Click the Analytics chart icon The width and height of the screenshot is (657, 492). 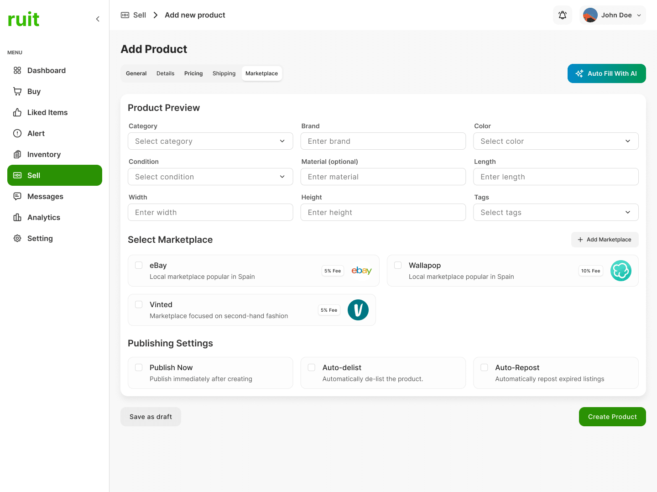17,217
